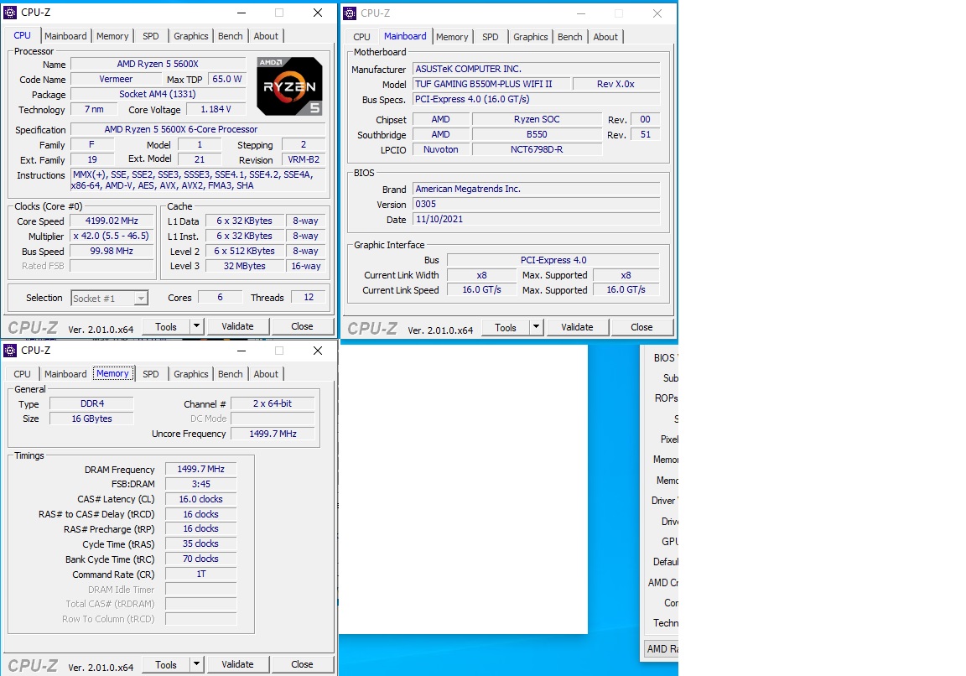
Task: Expand Tools dropdown arrow in the Memory window
Action: 196,664
